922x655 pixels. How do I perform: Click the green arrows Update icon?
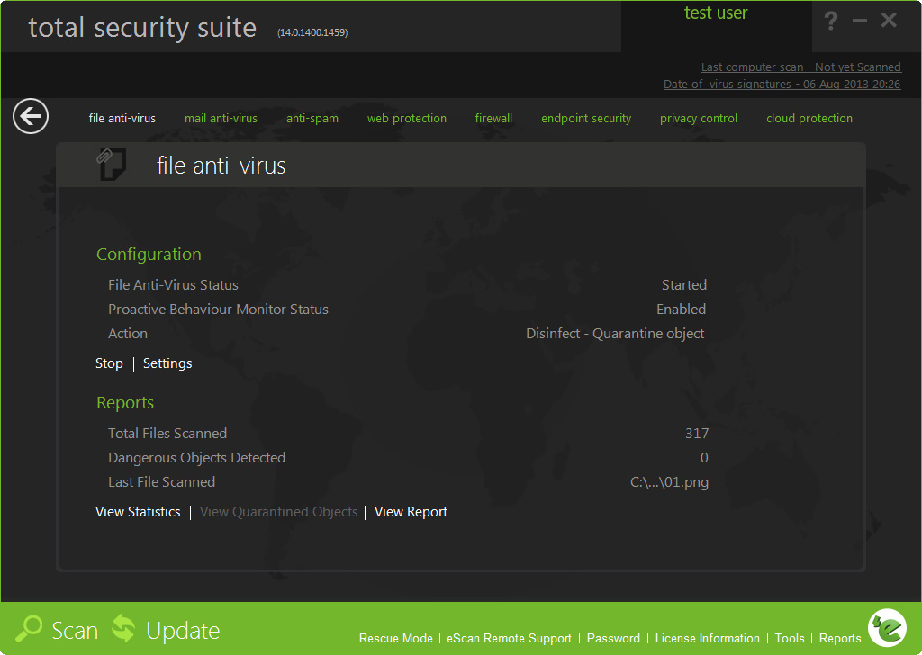click(123, 628)
